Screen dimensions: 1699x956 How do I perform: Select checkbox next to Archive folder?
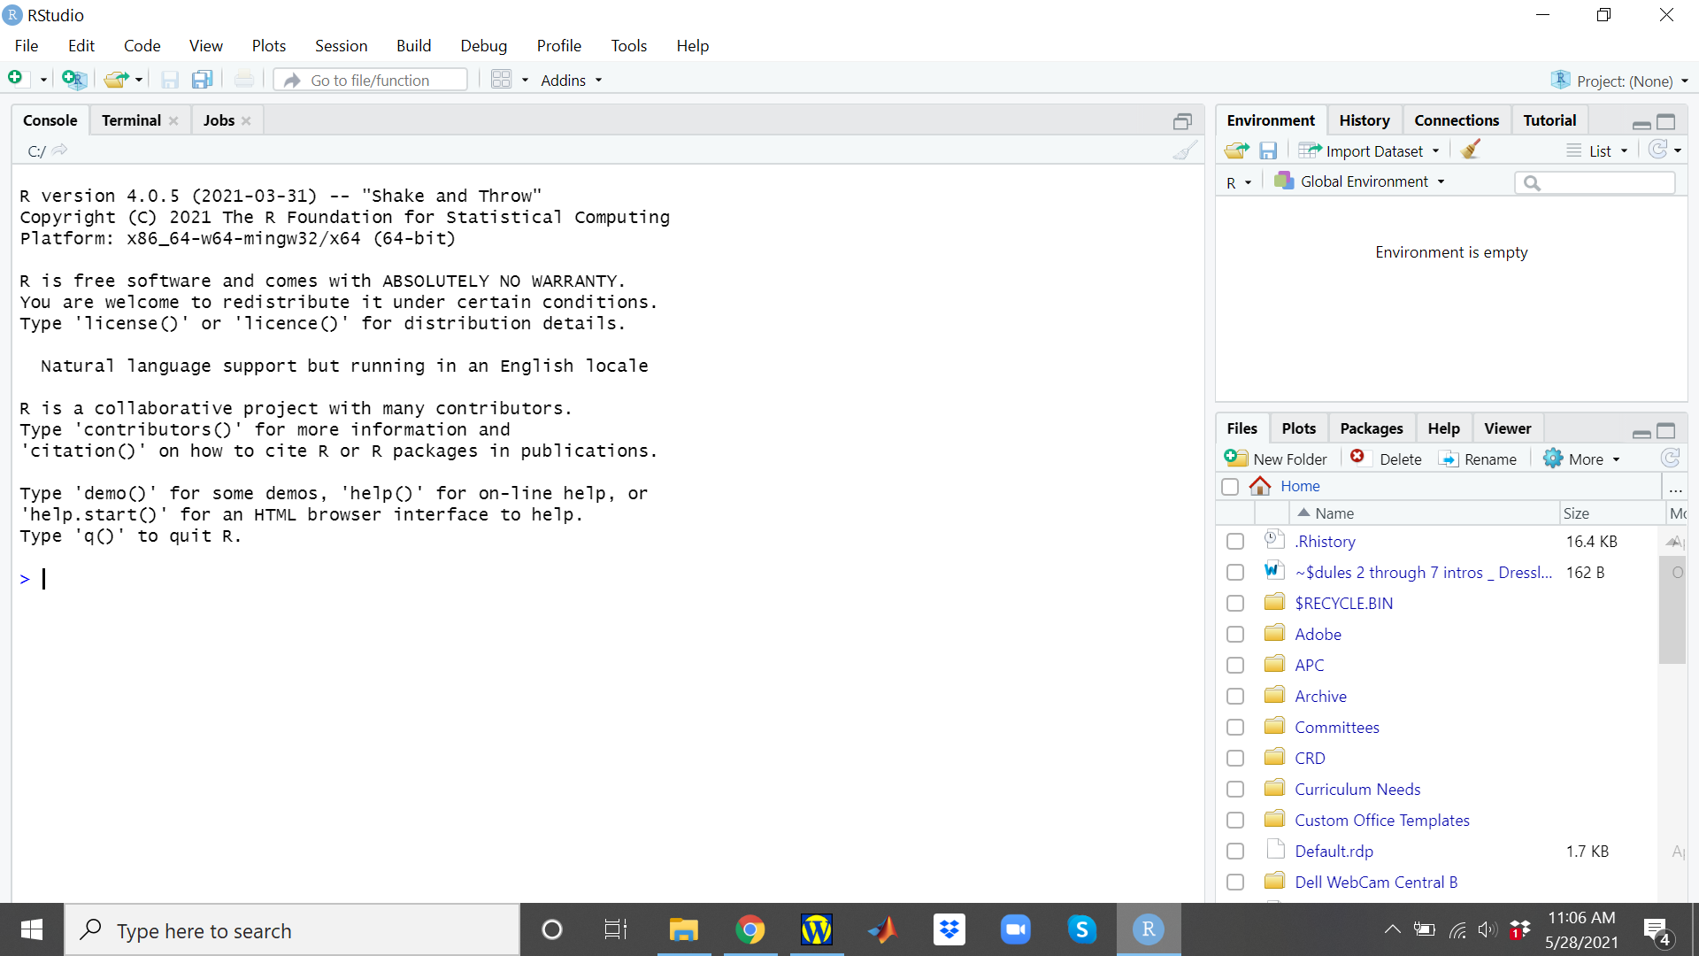1234,697
